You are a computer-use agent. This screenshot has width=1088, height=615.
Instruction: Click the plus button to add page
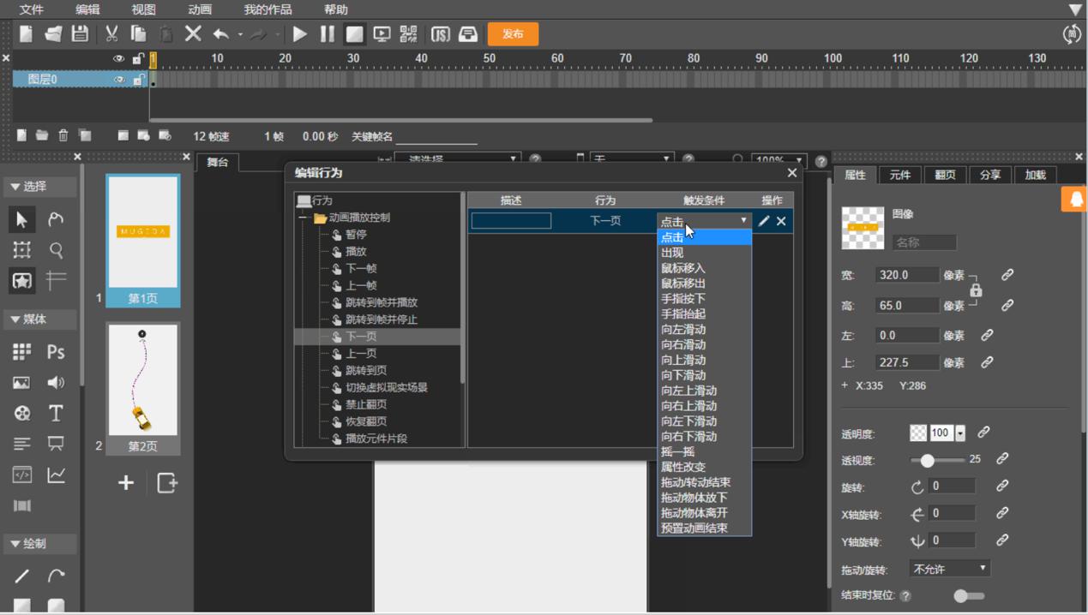126,482
